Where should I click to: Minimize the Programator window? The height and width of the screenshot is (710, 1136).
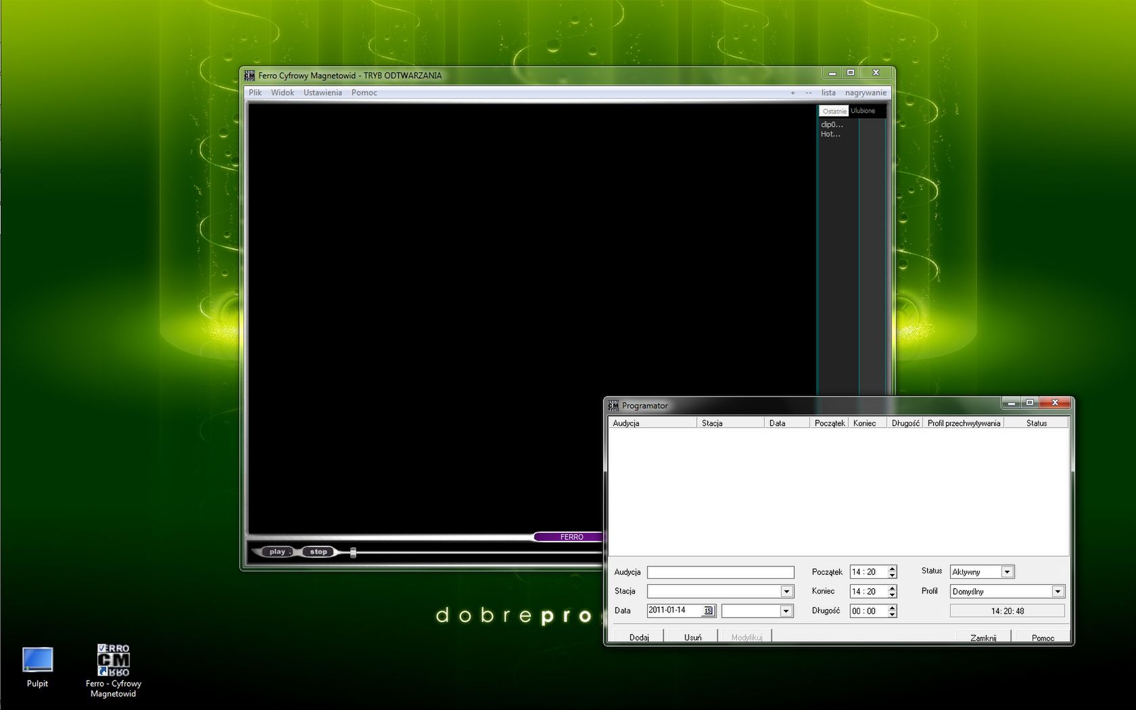[x=1012, y=403]
